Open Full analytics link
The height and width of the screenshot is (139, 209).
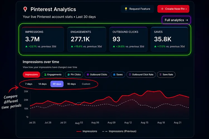pyautogui.click(x=176, y=20)
